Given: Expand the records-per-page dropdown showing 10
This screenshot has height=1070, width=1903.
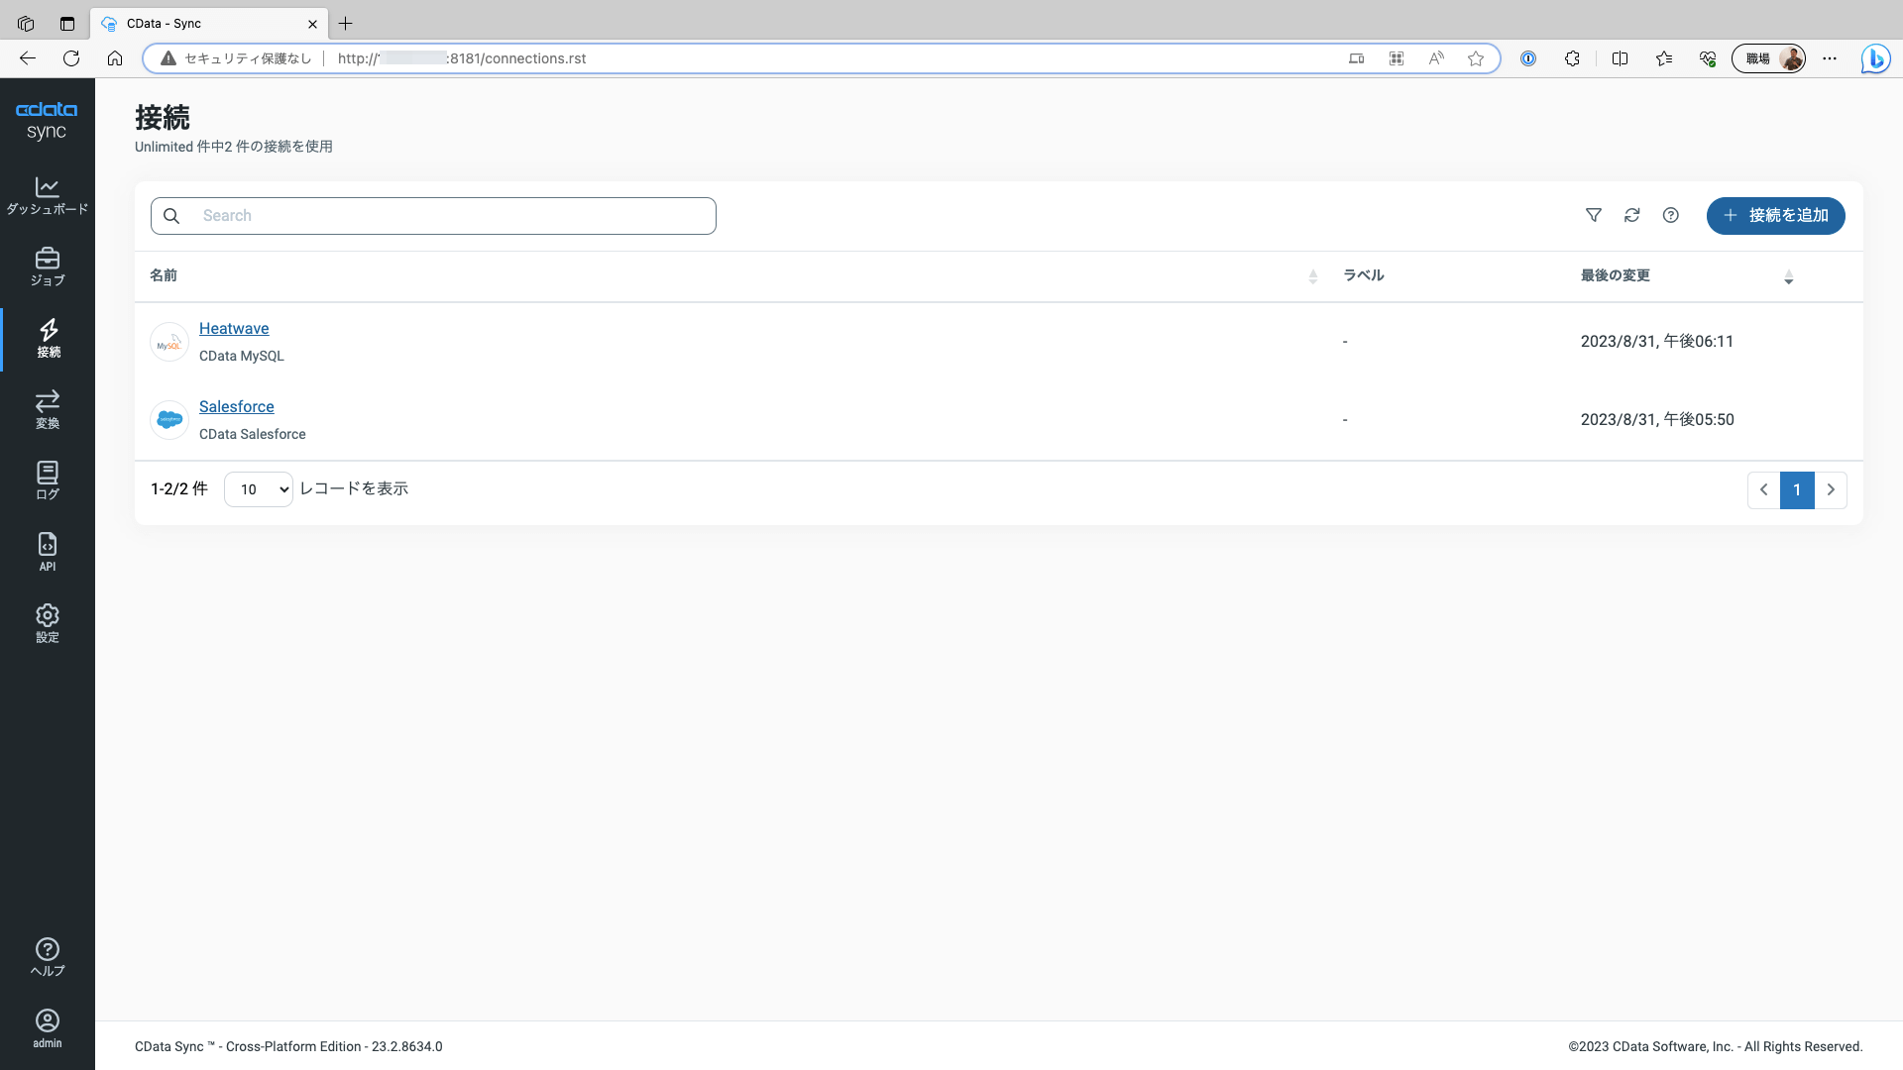Looking at the screenshot, I should tap(258, 489).
